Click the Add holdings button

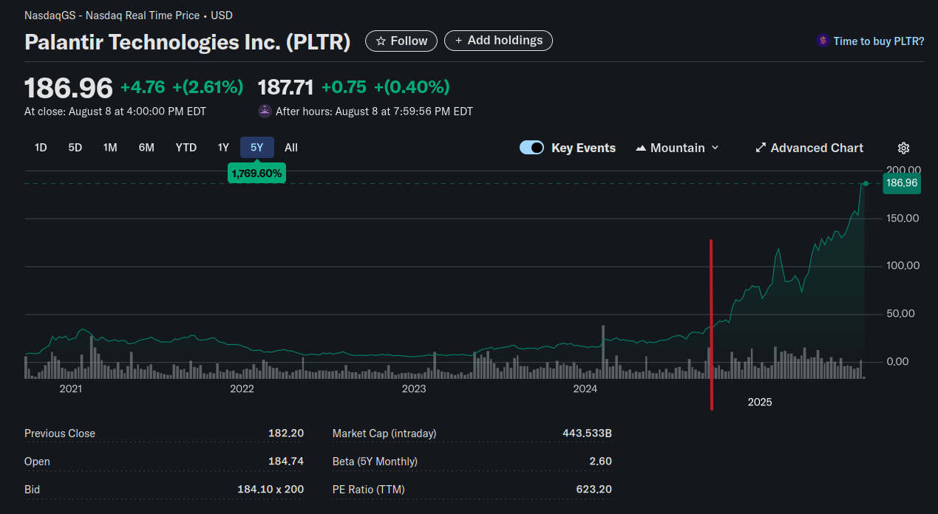pyautogui.click(x=498, y=41)
